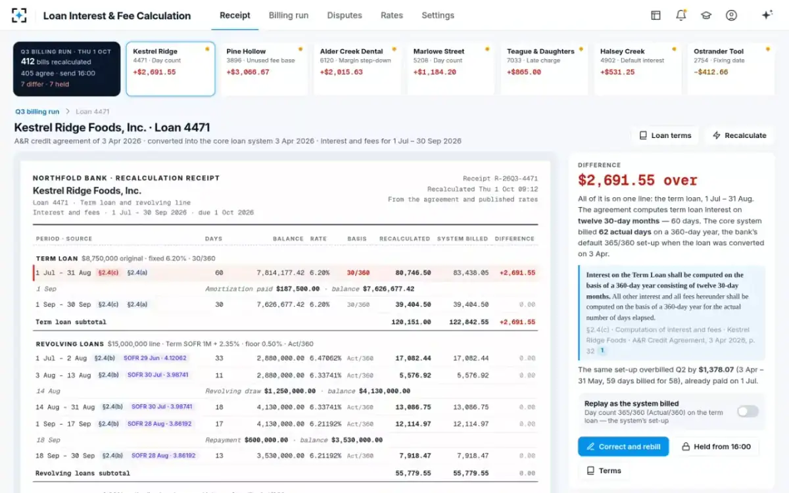Follow the Q3 billing run breadcrumb link

pyautogui.click(x=37, y=112)
